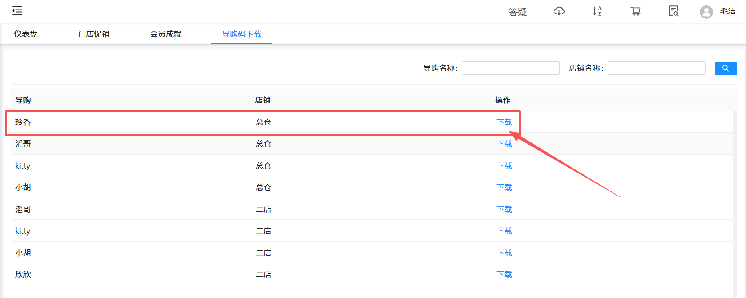Switch to the 门店促销 tab
The width and height of the screenshot is (746, 298).
coord(94,34)
